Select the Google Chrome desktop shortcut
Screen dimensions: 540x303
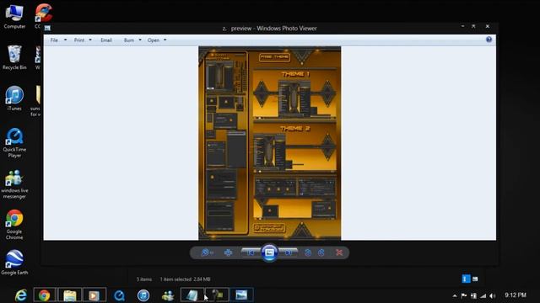[14, 225]
